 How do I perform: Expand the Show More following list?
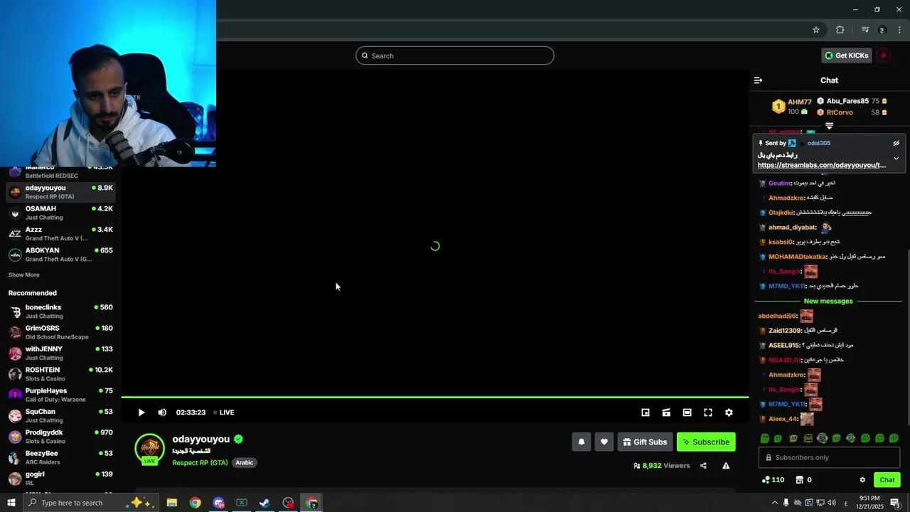tap(24, 275)
